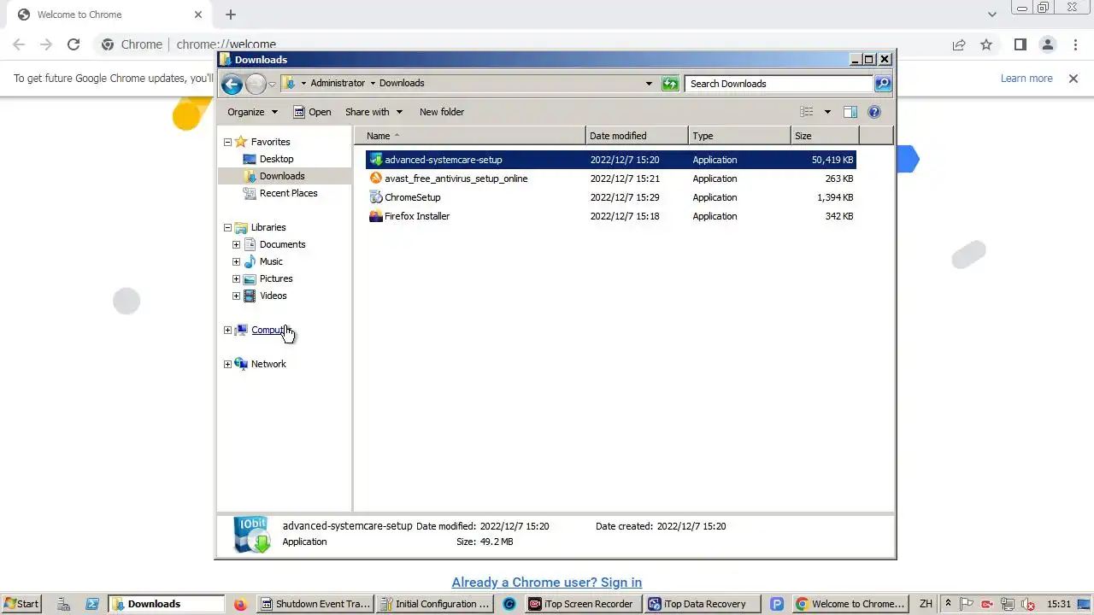Toggle the preview pane icon

click(850, 112)
